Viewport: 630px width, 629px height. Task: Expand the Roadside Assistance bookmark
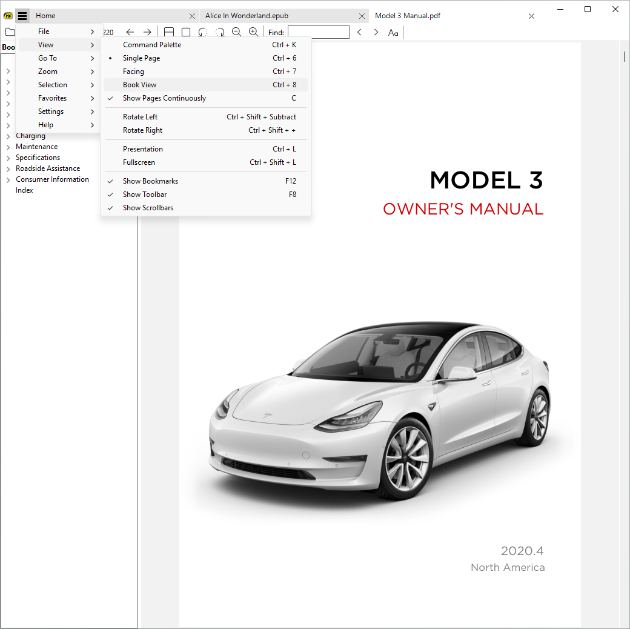(8, 169)
